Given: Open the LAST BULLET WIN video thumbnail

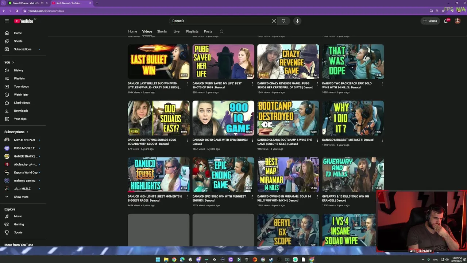Looking at the screenshot, I should (158, 61).
